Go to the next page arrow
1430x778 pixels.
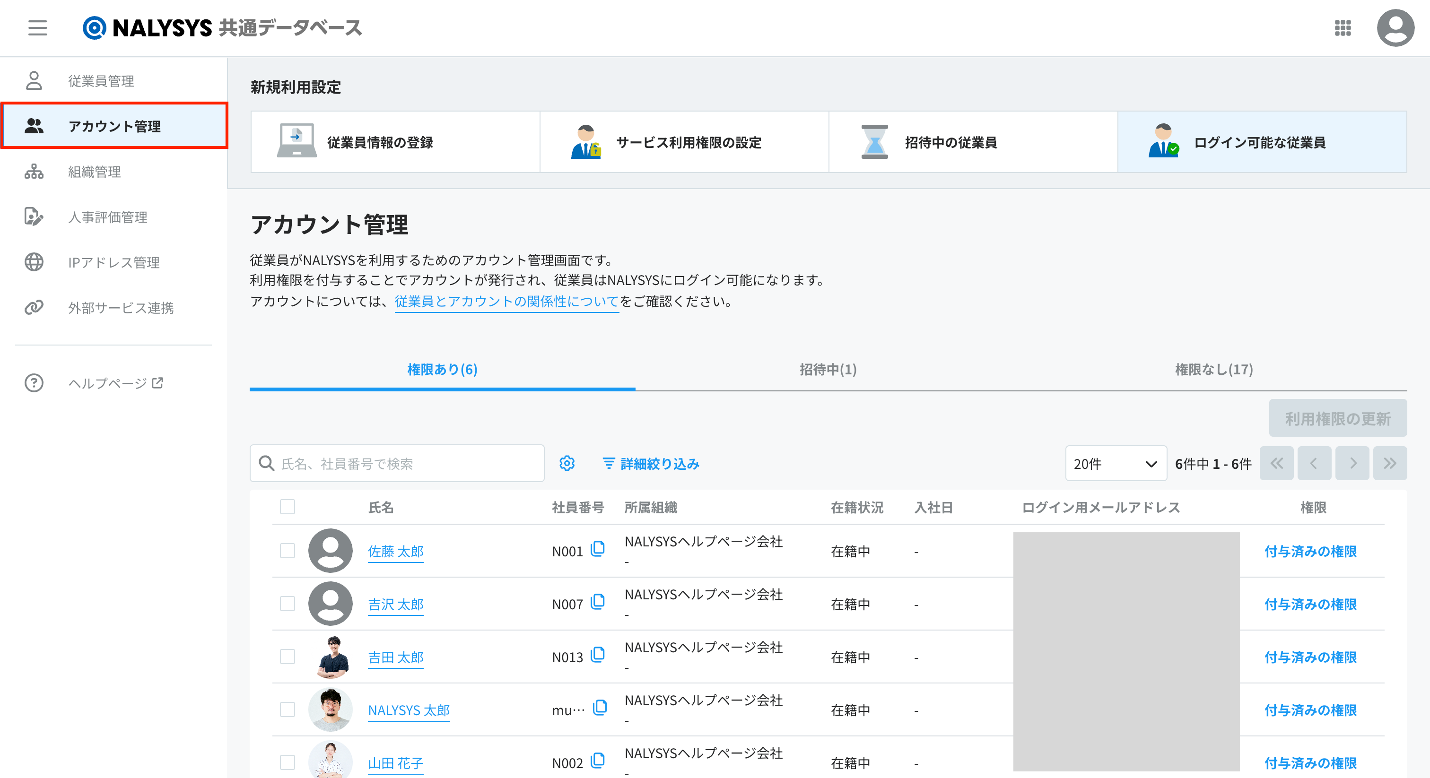[x=1352, y=463]
